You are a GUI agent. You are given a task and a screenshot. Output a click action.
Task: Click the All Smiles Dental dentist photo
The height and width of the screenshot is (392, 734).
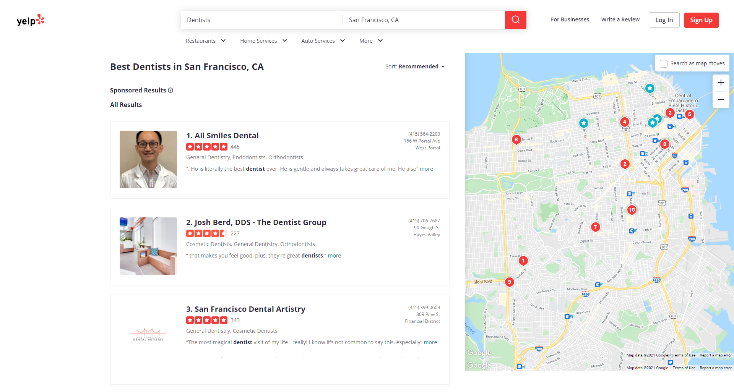(148, 159)
